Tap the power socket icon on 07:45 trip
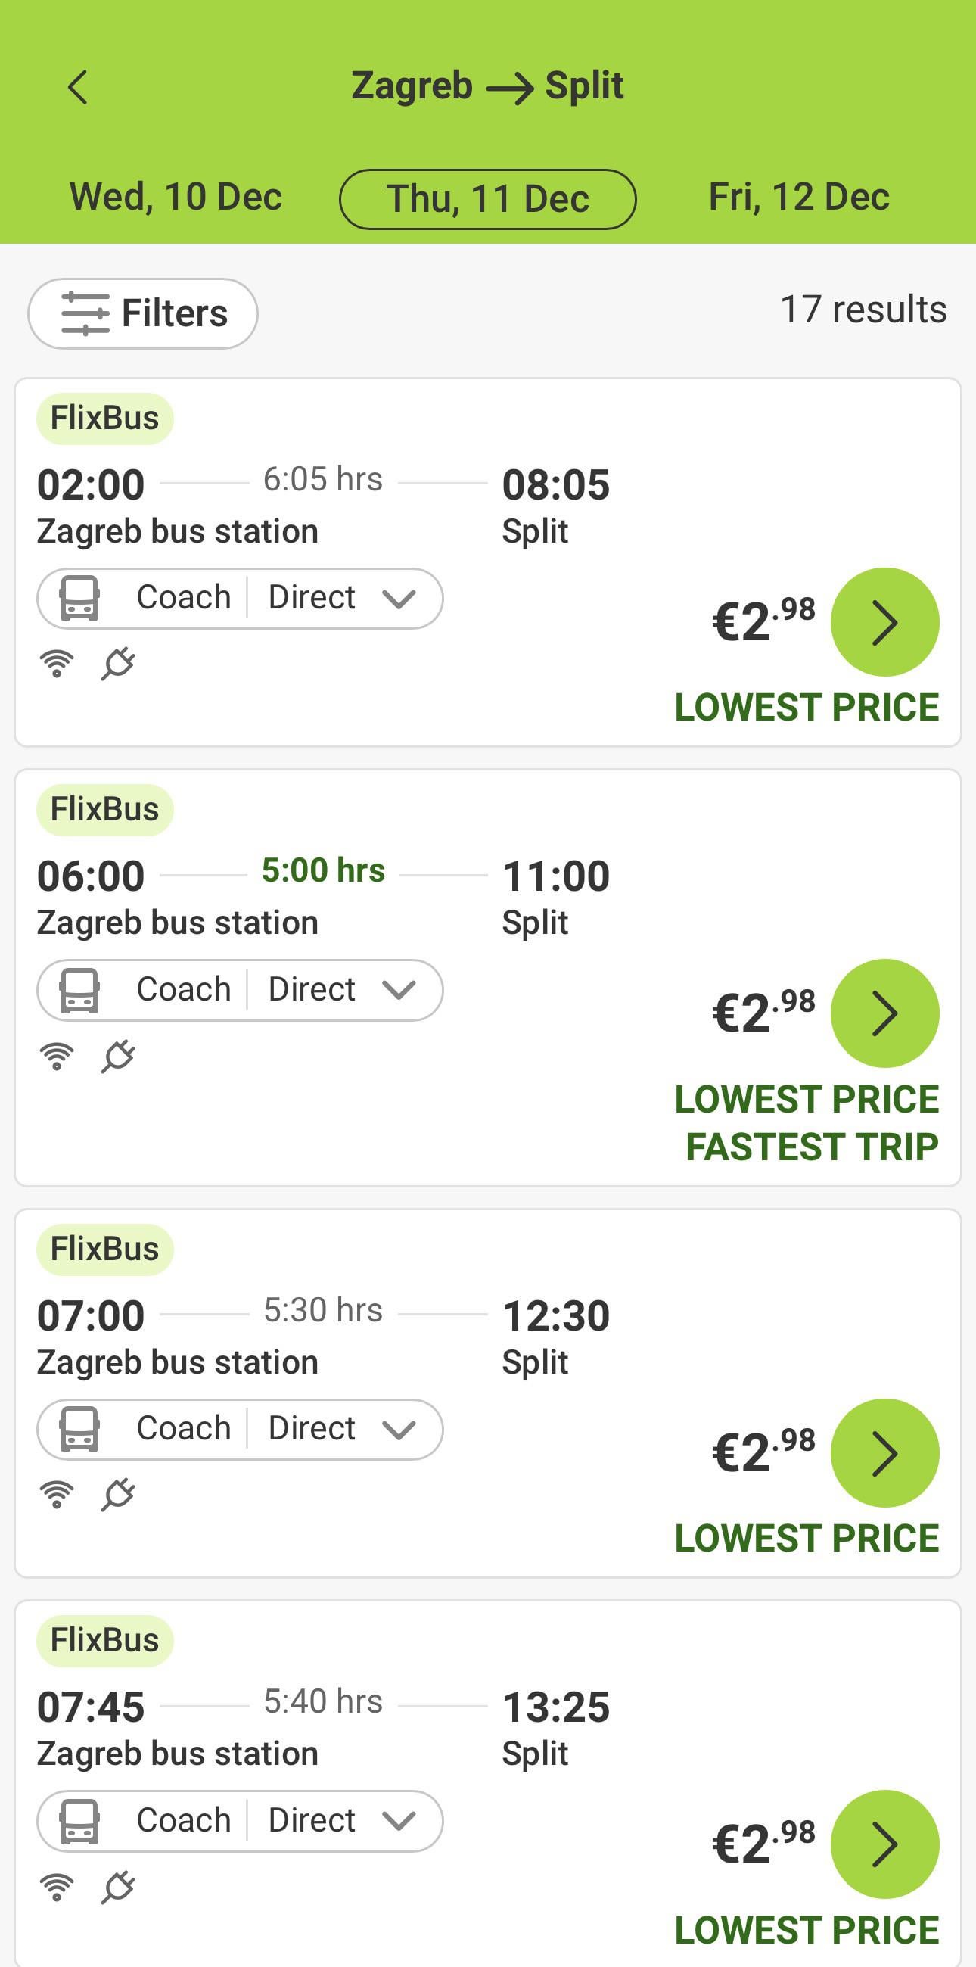 tap(118, 1887)
